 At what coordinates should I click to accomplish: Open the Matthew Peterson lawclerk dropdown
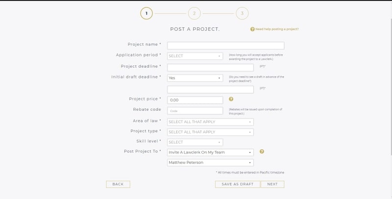pyautogui.click(x=210, y=163)
